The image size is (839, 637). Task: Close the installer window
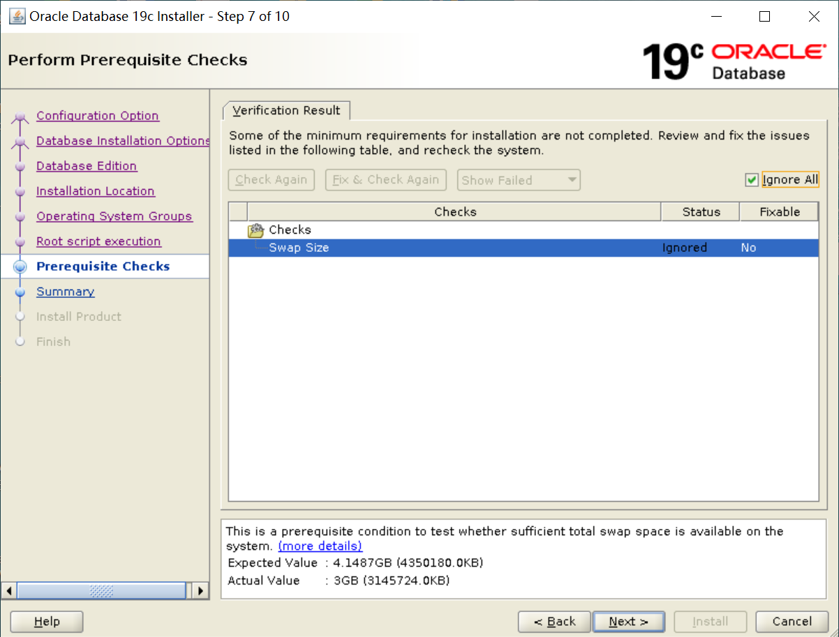point(814,17)
